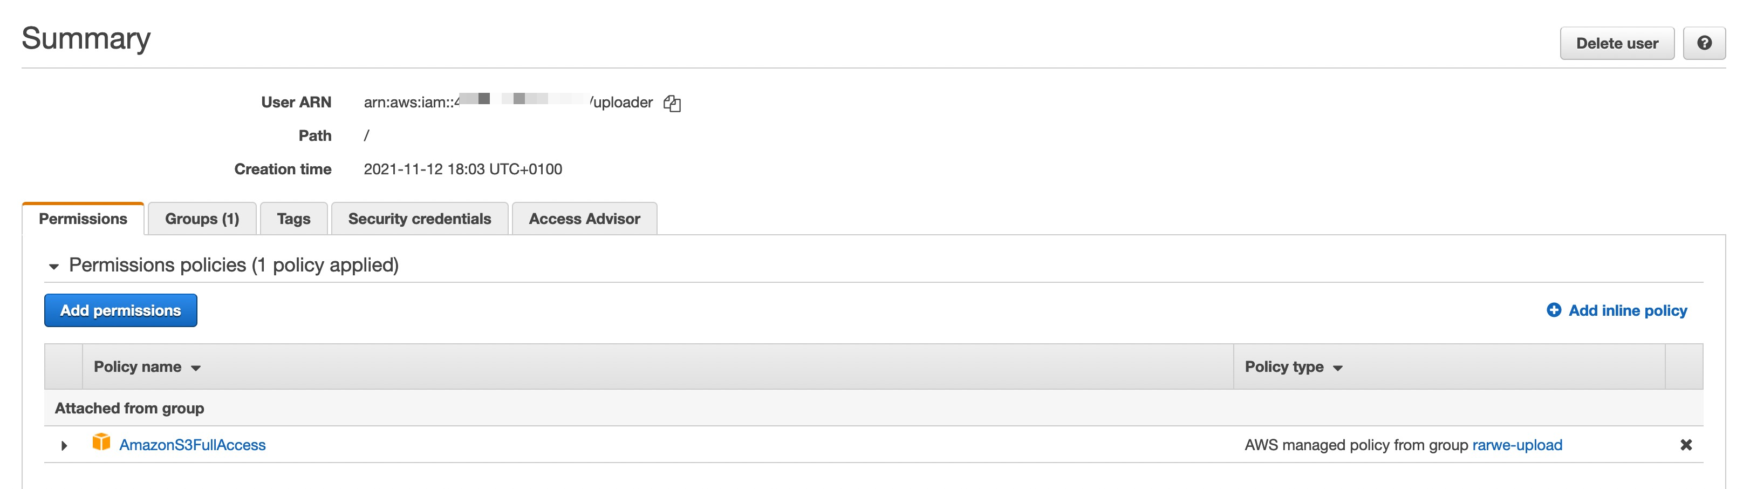Open the Tags tab
Viewport: 1750px width, 489px height.
pos(293,219)
